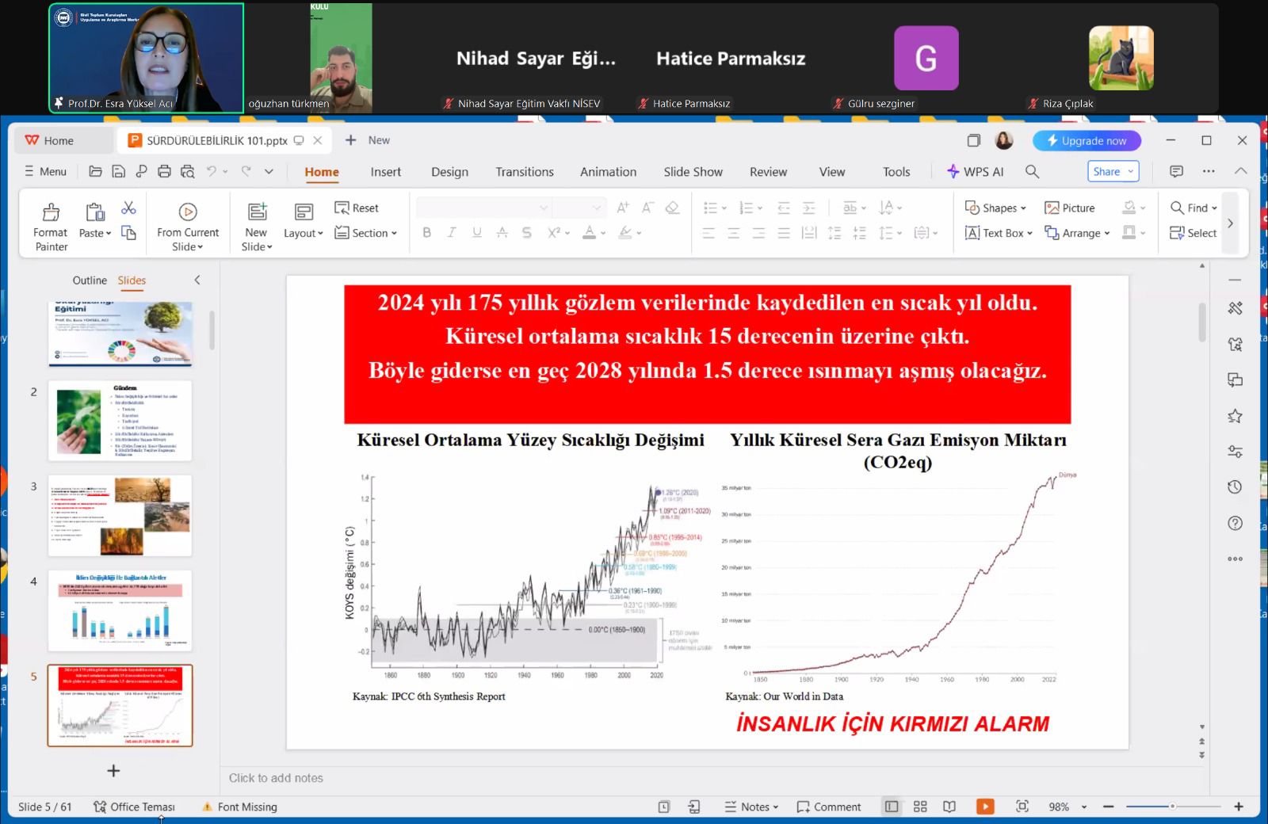Click the Select tool in ribbon
The height and width of the screenshot is (824, 1268).
point(1193,233)
